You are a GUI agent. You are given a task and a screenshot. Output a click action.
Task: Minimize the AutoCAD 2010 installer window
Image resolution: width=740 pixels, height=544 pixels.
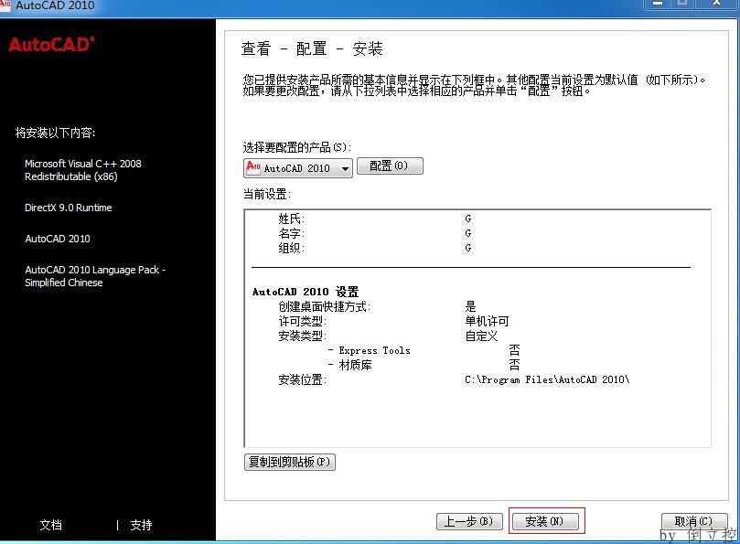point(656,4)
